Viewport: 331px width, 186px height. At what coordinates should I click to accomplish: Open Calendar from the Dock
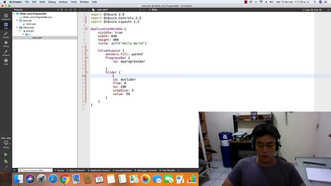(99, 179)
